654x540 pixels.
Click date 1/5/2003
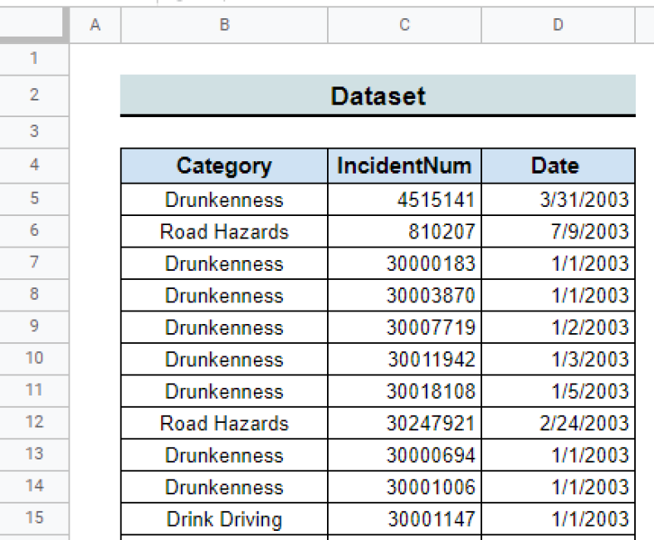(558, 391)
